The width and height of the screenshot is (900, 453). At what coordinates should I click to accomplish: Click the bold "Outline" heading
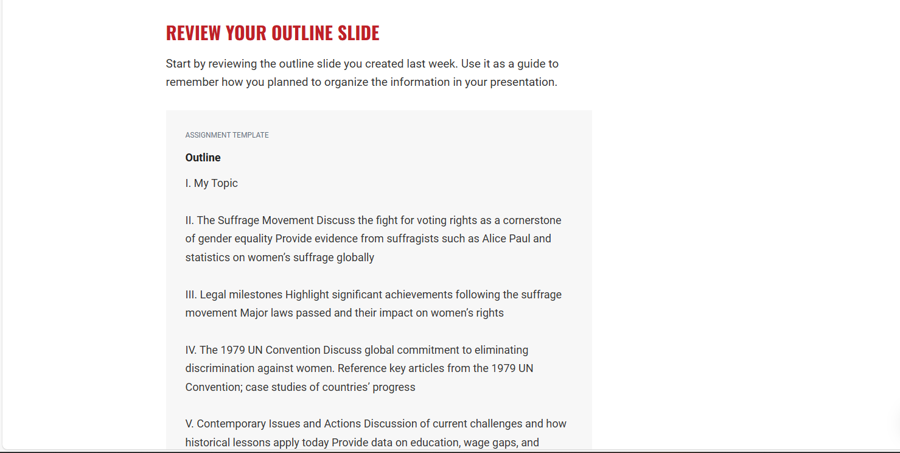click(x=203, y=158)
